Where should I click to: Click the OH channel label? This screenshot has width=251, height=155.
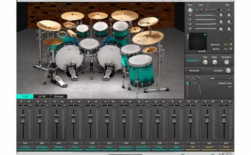[193, 147]
